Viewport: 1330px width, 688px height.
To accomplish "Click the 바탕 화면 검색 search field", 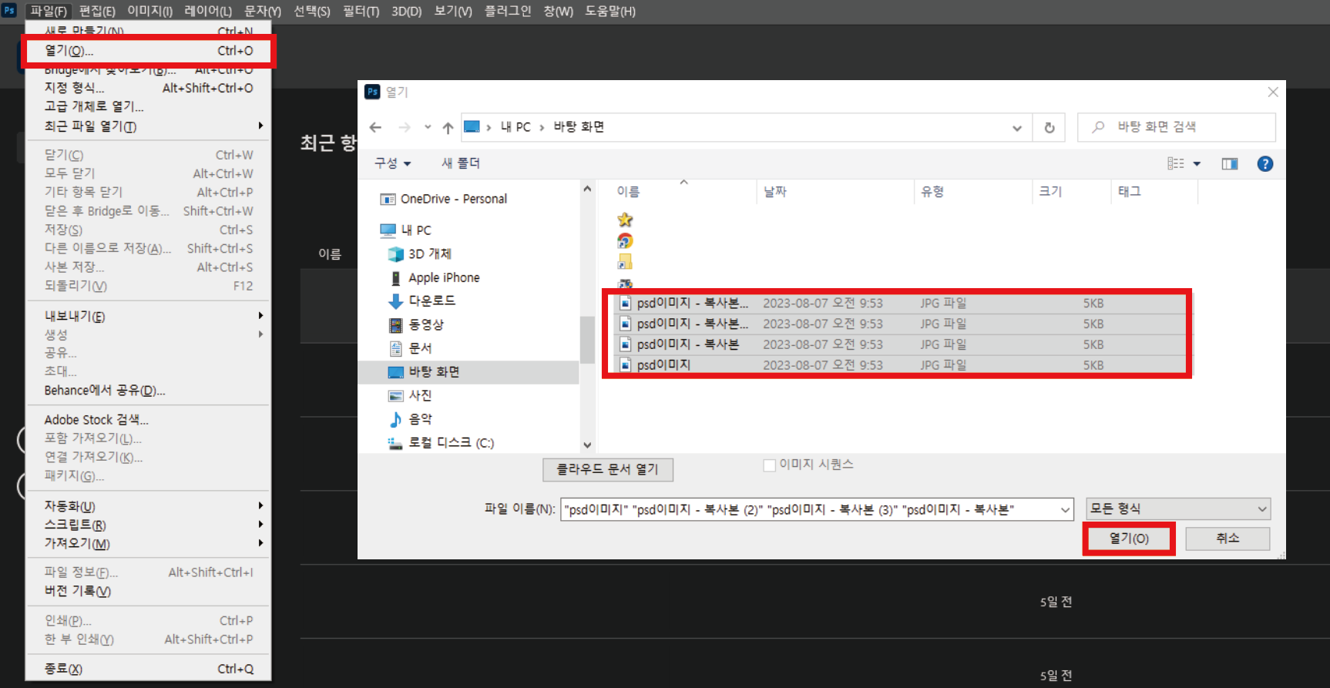I will click(1176, 127).
